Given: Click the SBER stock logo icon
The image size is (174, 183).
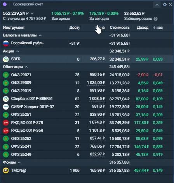Looking at the screenshot, I should point(6,59).
